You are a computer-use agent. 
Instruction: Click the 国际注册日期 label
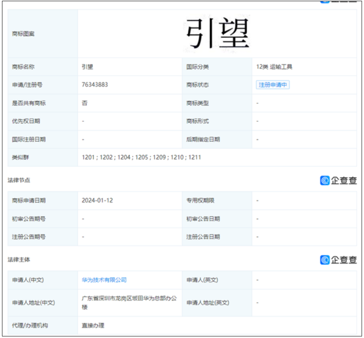[x=29, y=139]
